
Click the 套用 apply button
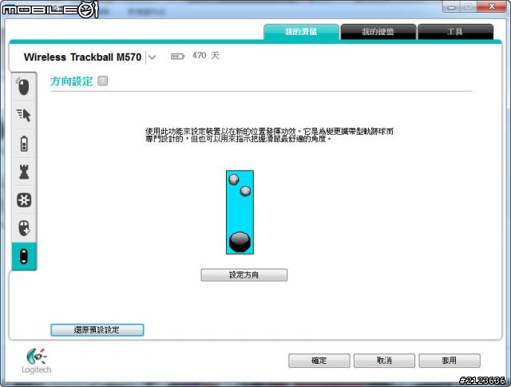pos(450,361)
